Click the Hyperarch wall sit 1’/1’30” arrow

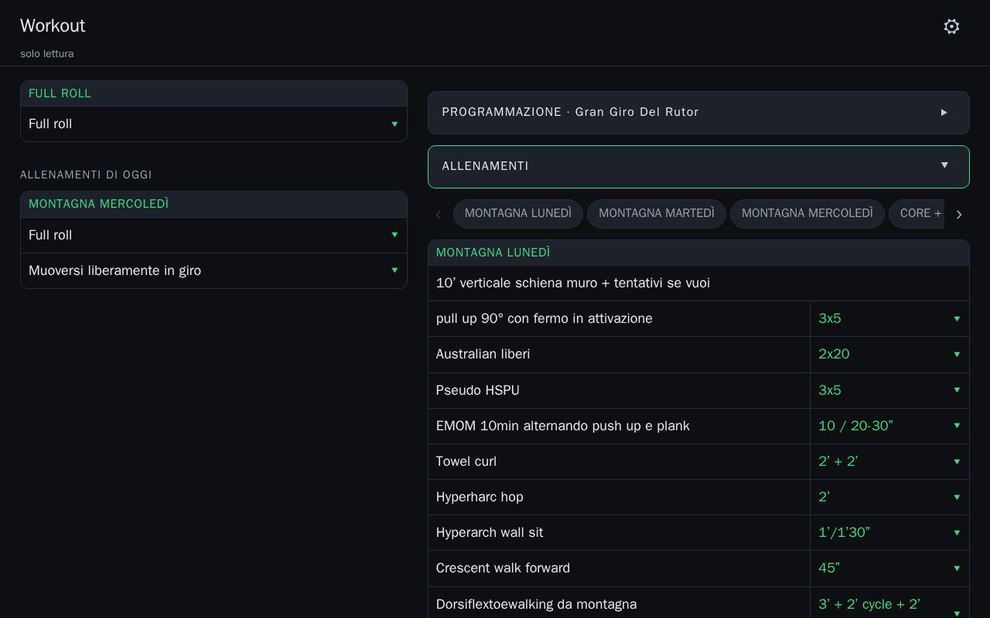pyautogui.click(x=957, y=533)
